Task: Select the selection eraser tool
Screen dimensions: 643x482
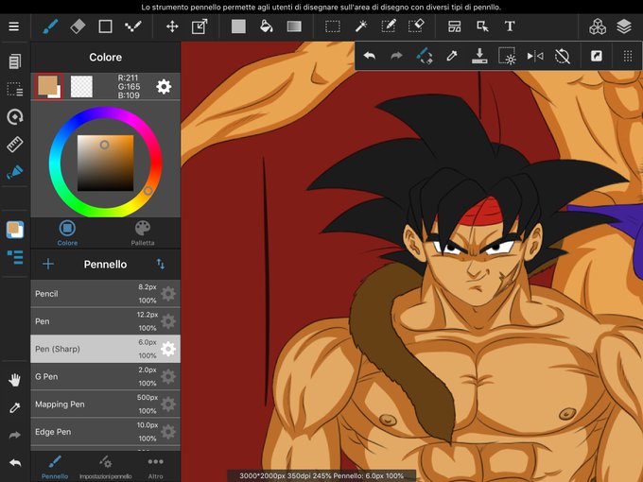Action: [416, 26]
